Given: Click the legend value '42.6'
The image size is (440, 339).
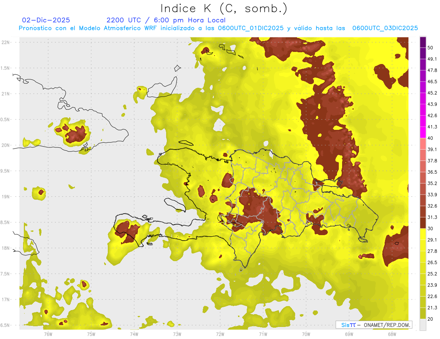Looking at the screenshot, I should point(432,116).
